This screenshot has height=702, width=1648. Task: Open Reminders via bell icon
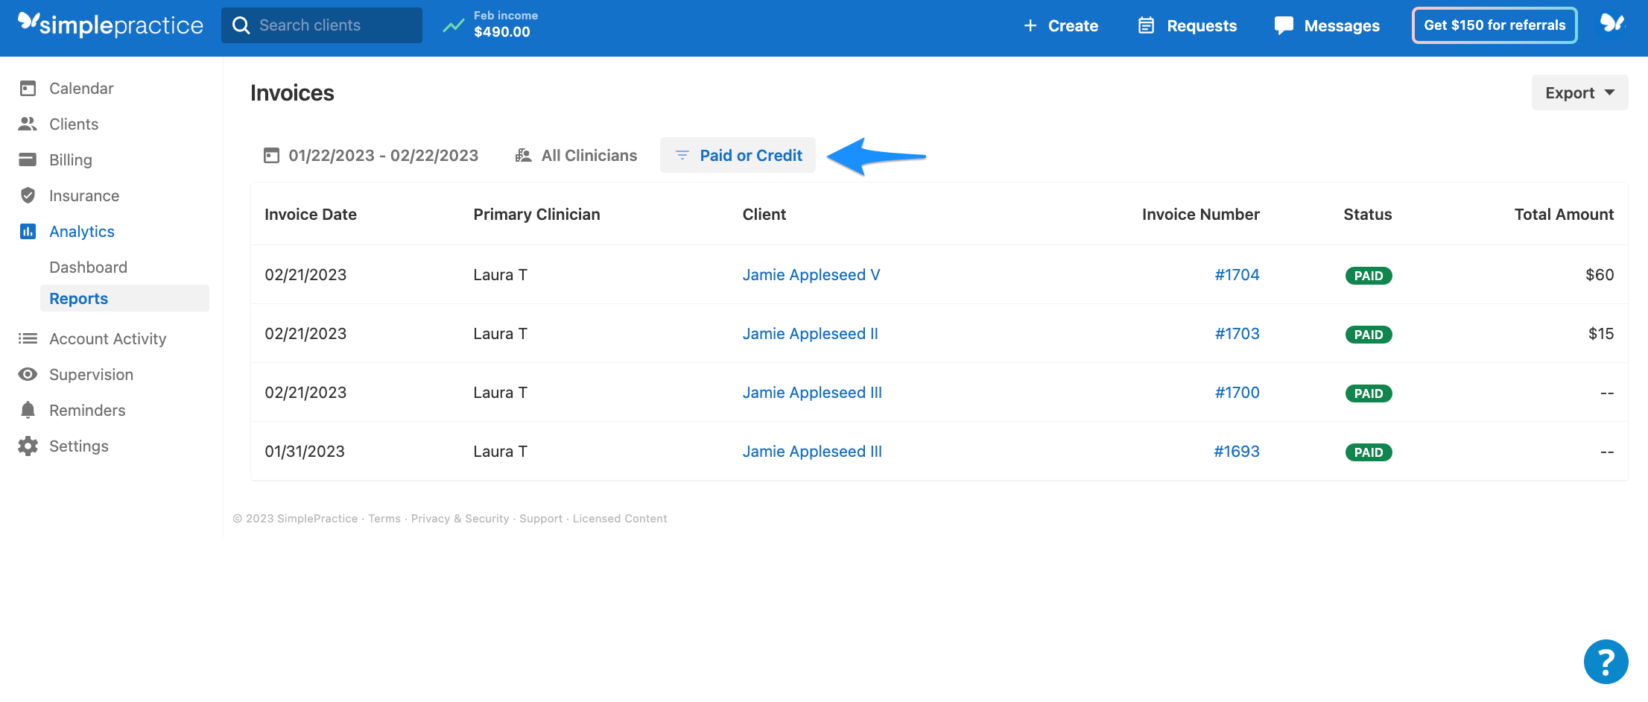point(28,410)
